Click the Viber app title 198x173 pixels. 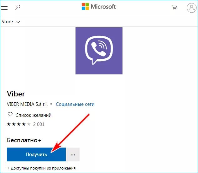pos(16,94)
